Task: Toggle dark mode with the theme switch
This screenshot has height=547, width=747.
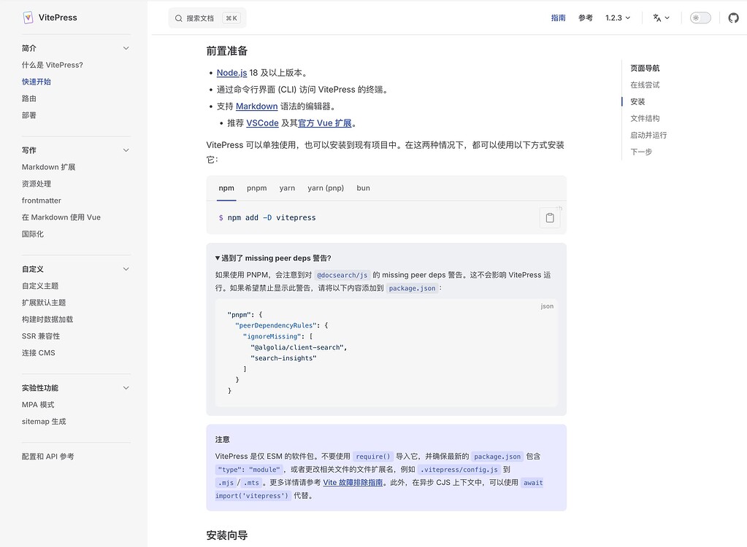Action: (699, 17)
